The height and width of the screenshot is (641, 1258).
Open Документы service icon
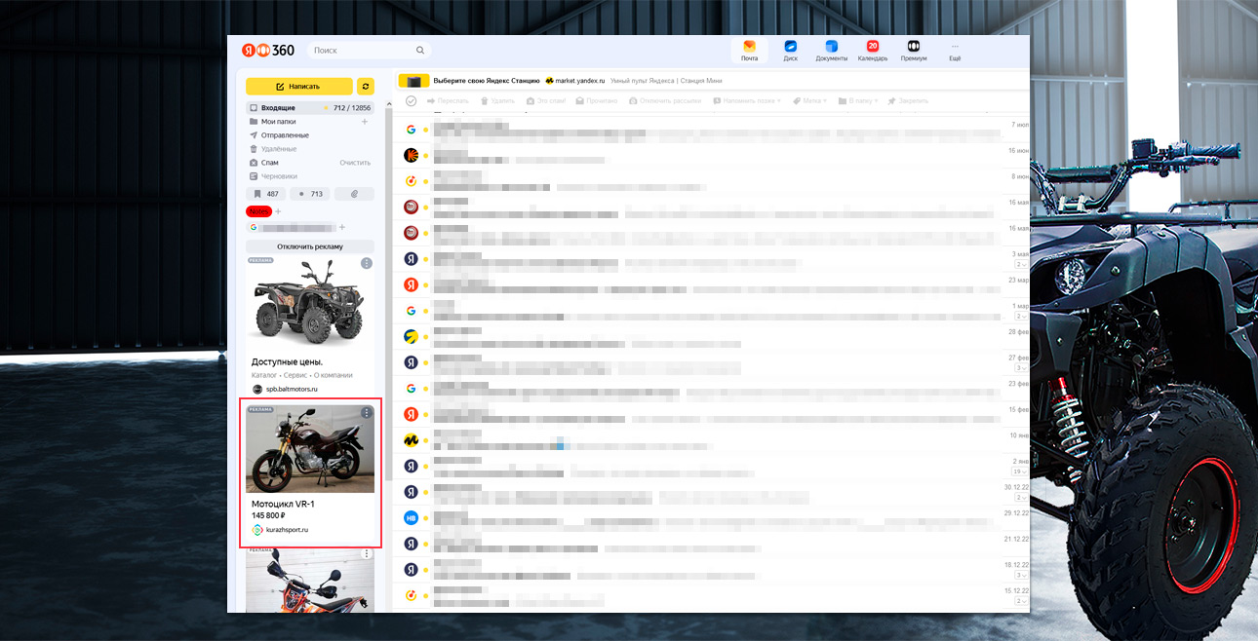click(x=831, y=50)
